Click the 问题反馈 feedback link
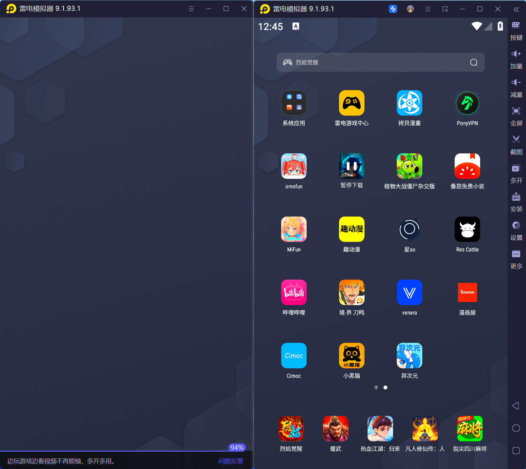This screenshot has width=526, height=469. 231,461
